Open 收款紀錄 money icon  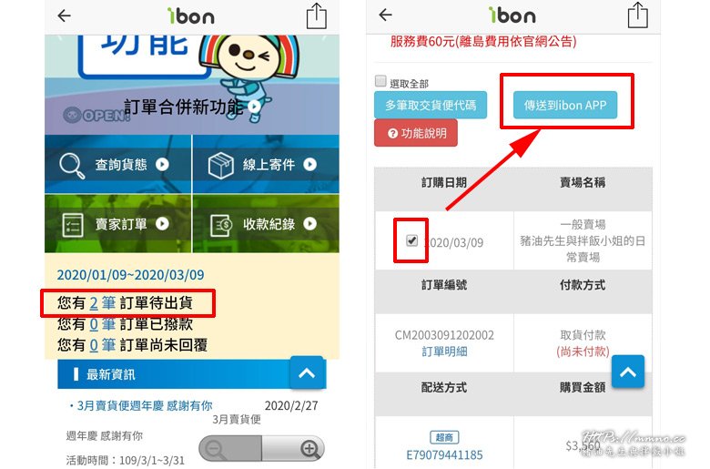click(221, 225)
